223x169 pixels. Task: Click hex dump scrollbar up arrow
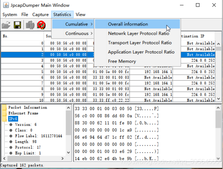coord(218,108)
